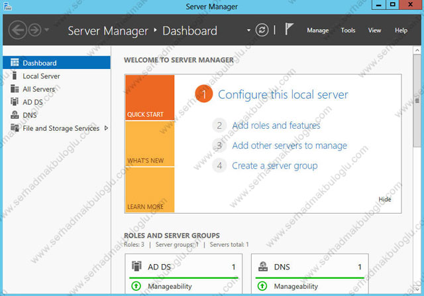Click the DNS sidebar icon

click(15, 115)
